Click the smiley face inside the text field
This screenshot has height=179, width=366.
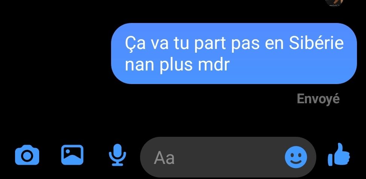[296, 157]
